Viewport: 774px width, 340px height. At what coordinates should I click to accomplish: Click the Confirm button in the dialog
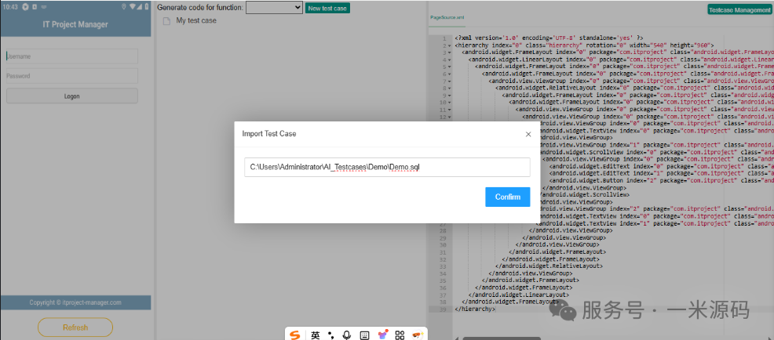(507, 197)
